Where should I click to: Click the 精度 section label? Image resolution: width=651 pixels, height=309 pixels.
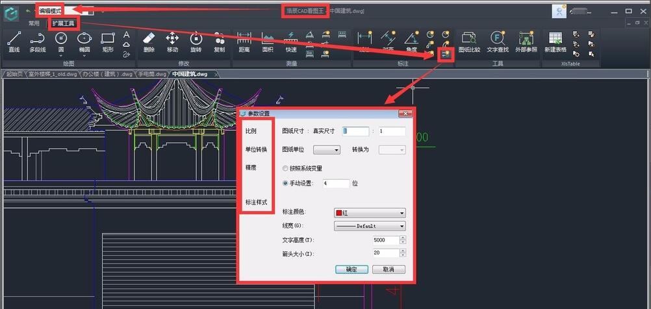point(251,167)
